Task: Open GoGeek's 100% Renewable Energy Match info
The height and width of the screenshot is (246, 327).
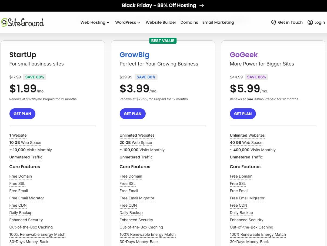Action: 258,234
